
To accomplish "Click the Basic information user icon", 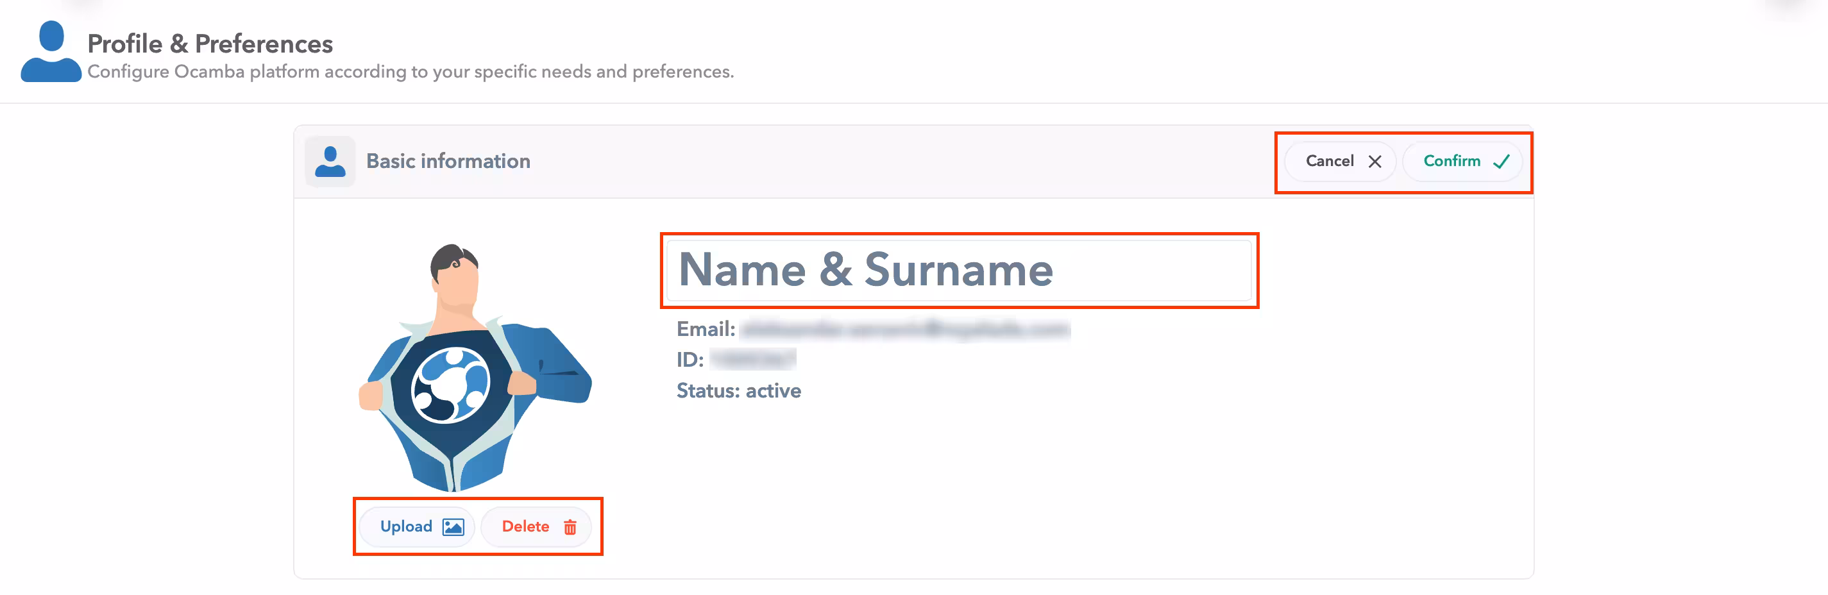I will click(x=330, y=162).
